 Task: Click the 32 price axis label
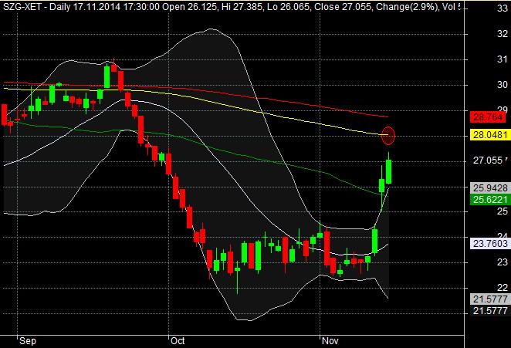pyautogui.click(x=503, y=33)
